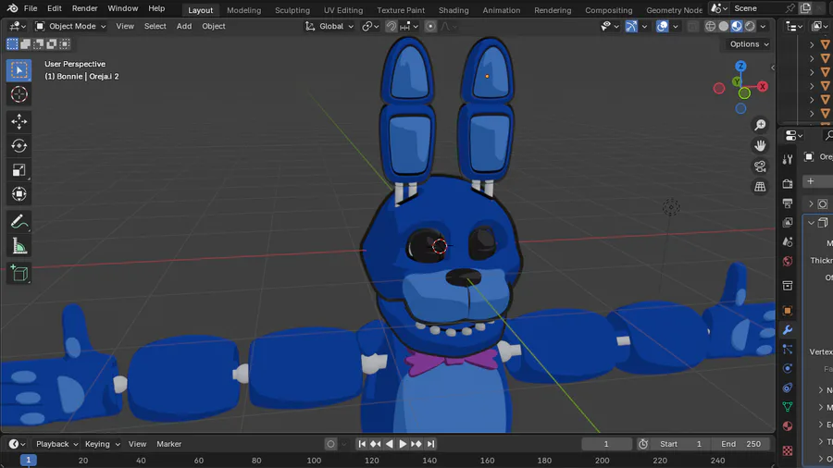The width and height of the screenshot is (833, 468).
Task: Open the Object Mode dropdown
Action: pos(70,26)
